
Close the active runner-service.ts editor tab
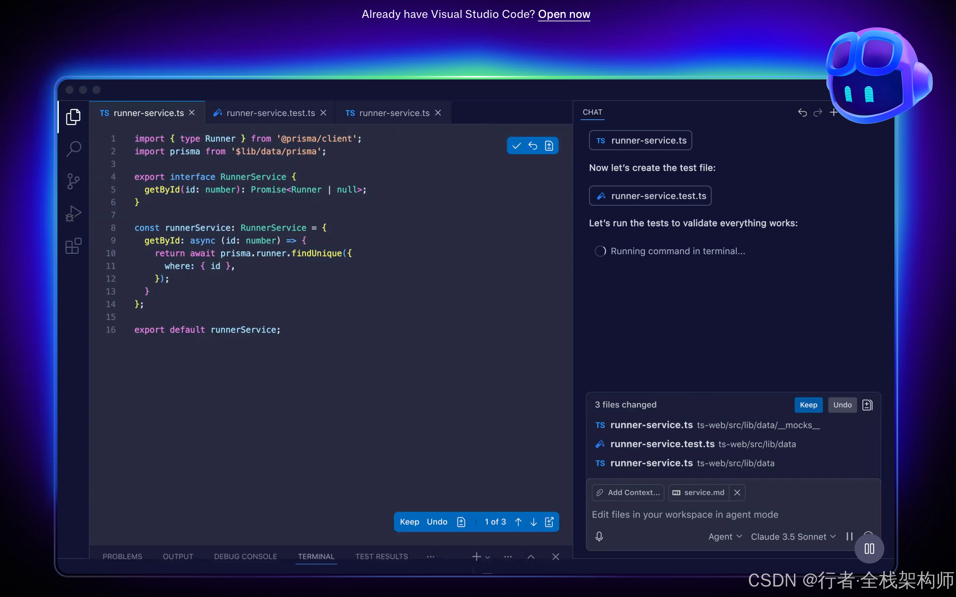point(192,113)
